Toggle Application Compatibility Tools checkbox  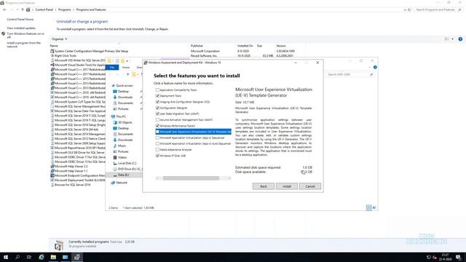[157, 90]
